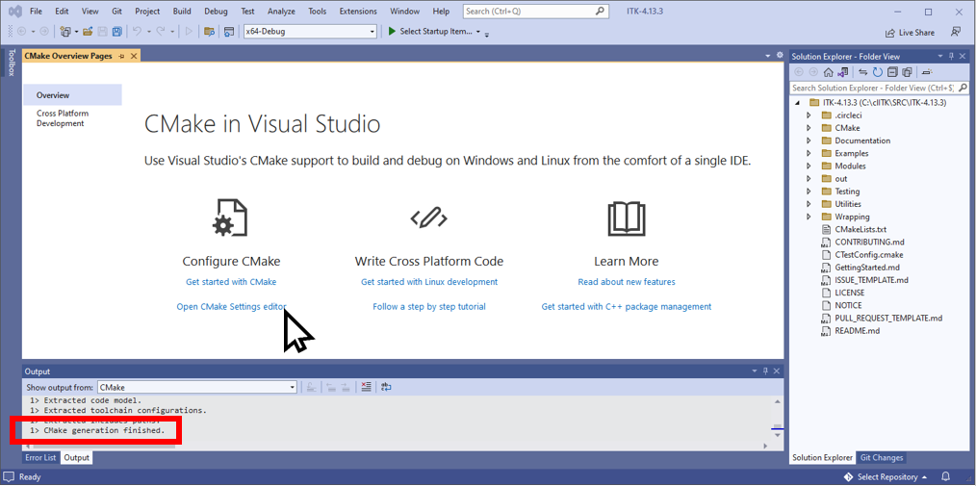Open the Extensions menu
The height and width of the screenshot is (486, 976).
(x=358, y=12)
